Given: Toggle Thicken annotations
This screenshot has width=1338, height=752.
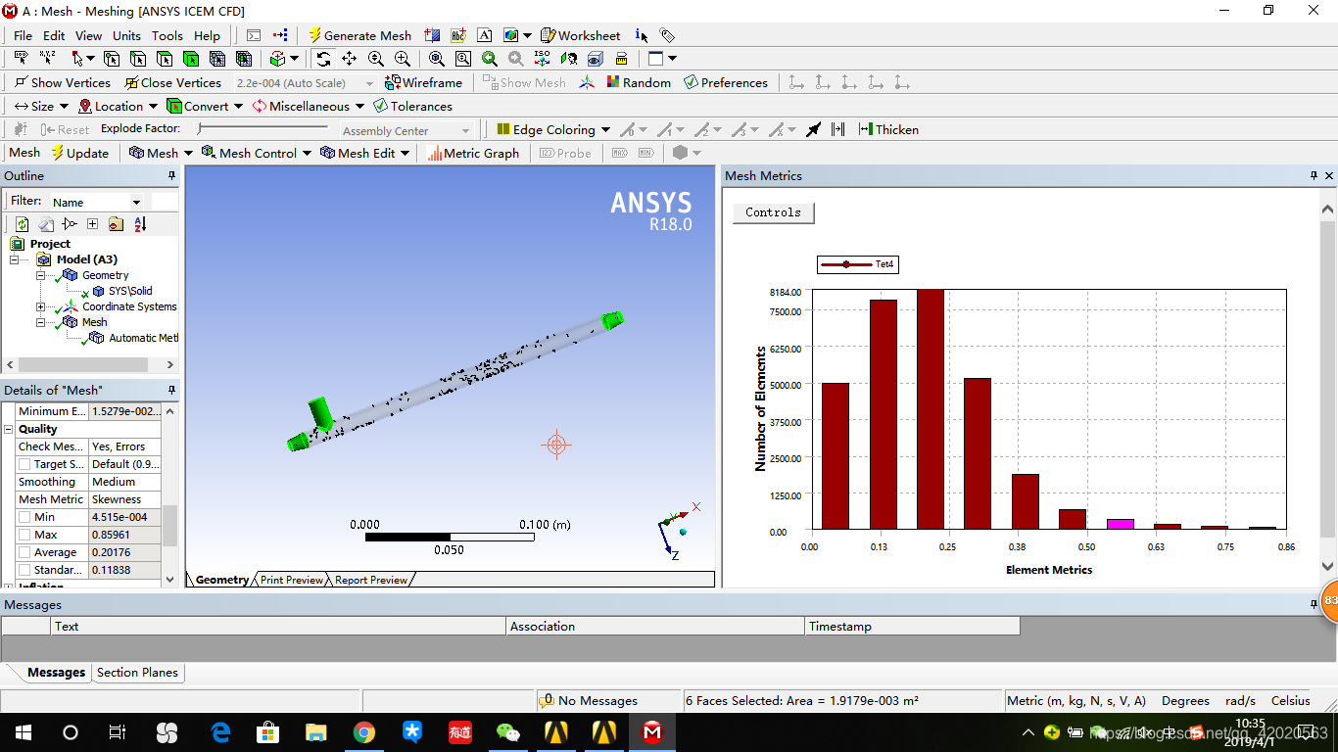Looking at the screenshot, I should coord(888,129).
